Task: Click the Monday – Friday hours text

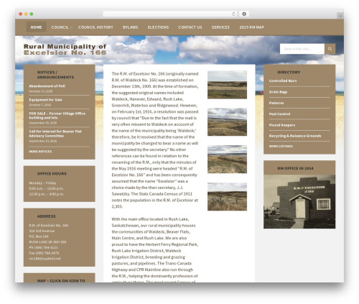Action: (42, 183)
